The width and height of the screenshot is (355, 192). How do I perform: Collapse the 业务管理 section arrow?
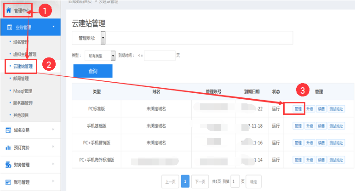53,27
